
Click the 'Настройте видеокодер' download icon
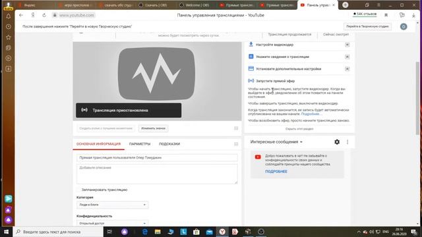[x=251, y=44]
